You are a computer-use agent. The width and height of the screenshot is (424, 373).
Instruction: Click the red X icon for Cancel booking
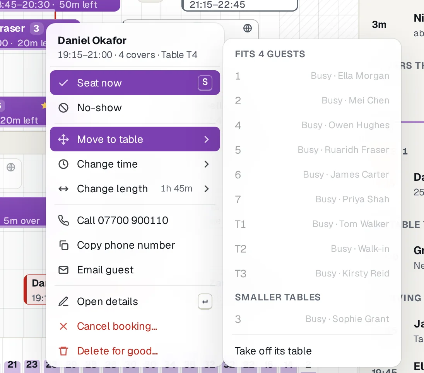[63, 326]
